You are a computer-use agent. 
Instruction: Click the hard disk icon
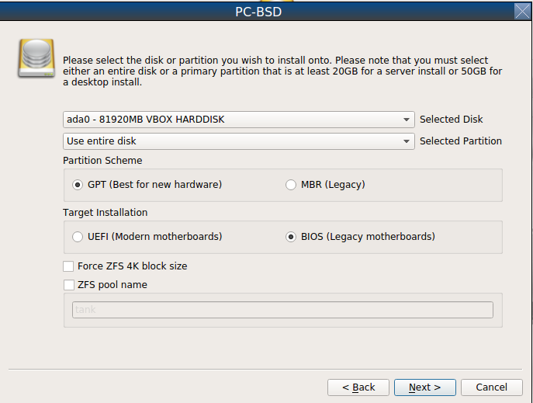[36, 58]
